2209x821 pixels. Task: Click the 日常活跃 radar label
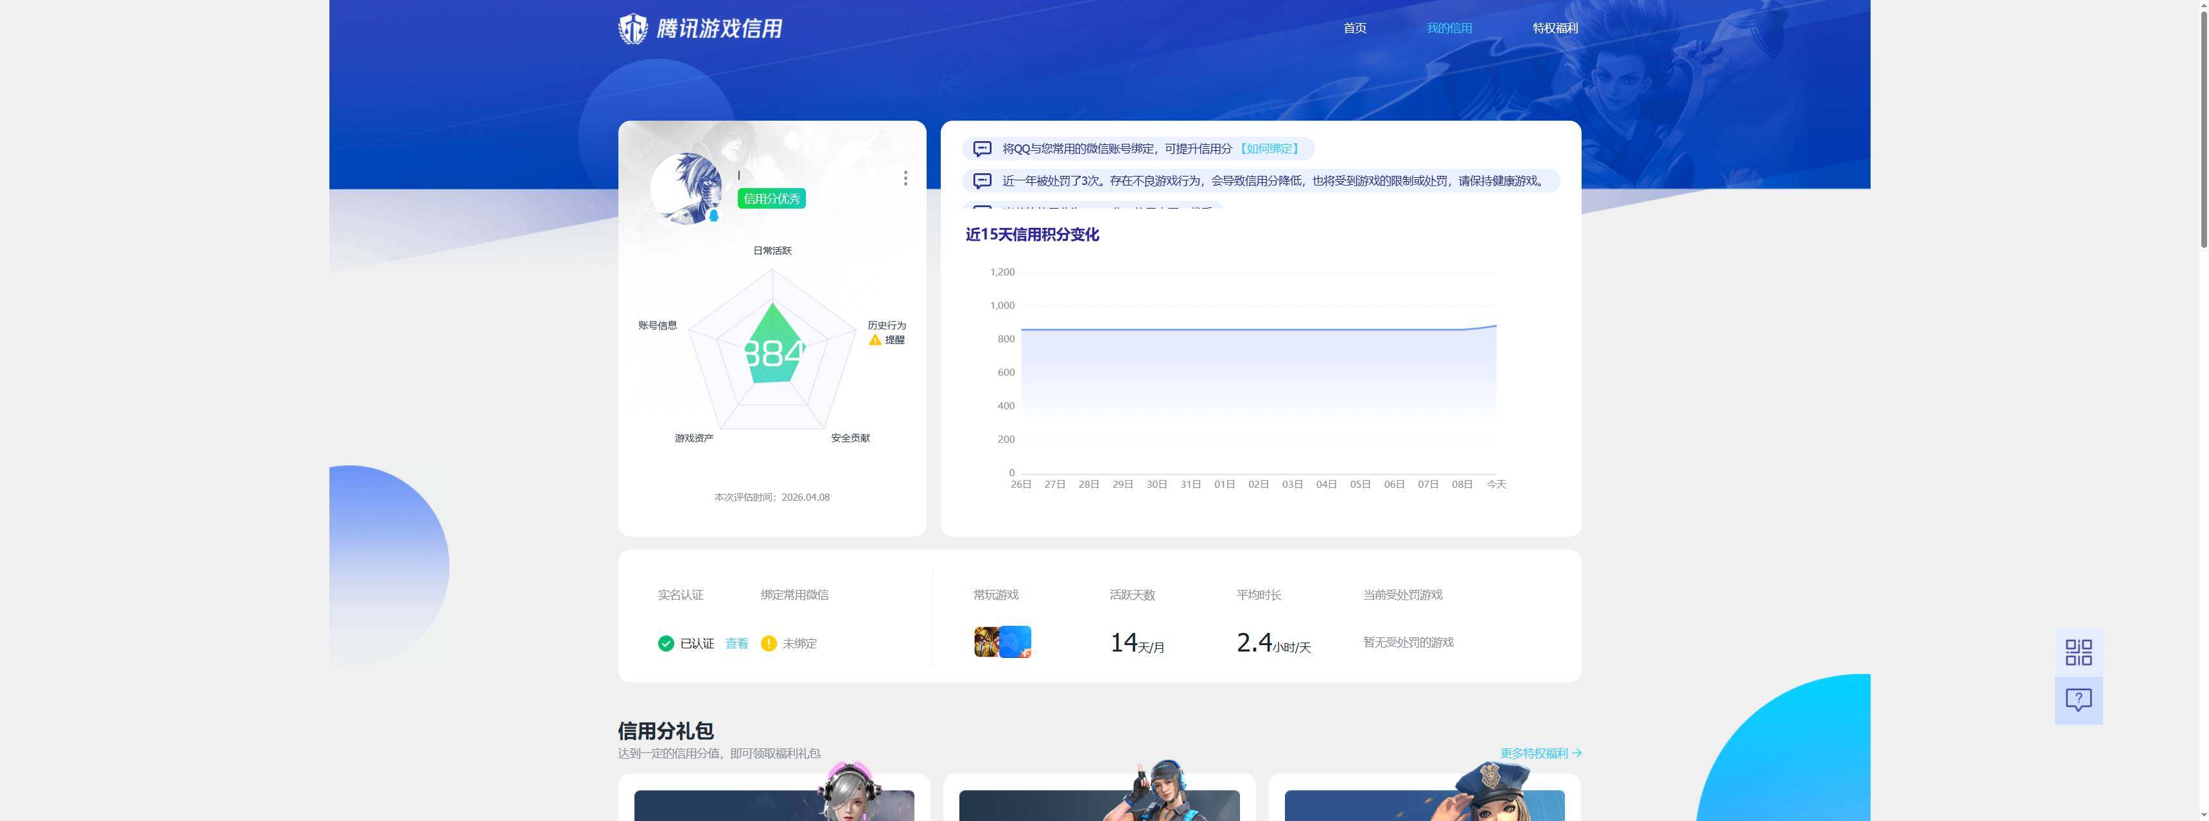pos(772,250)
